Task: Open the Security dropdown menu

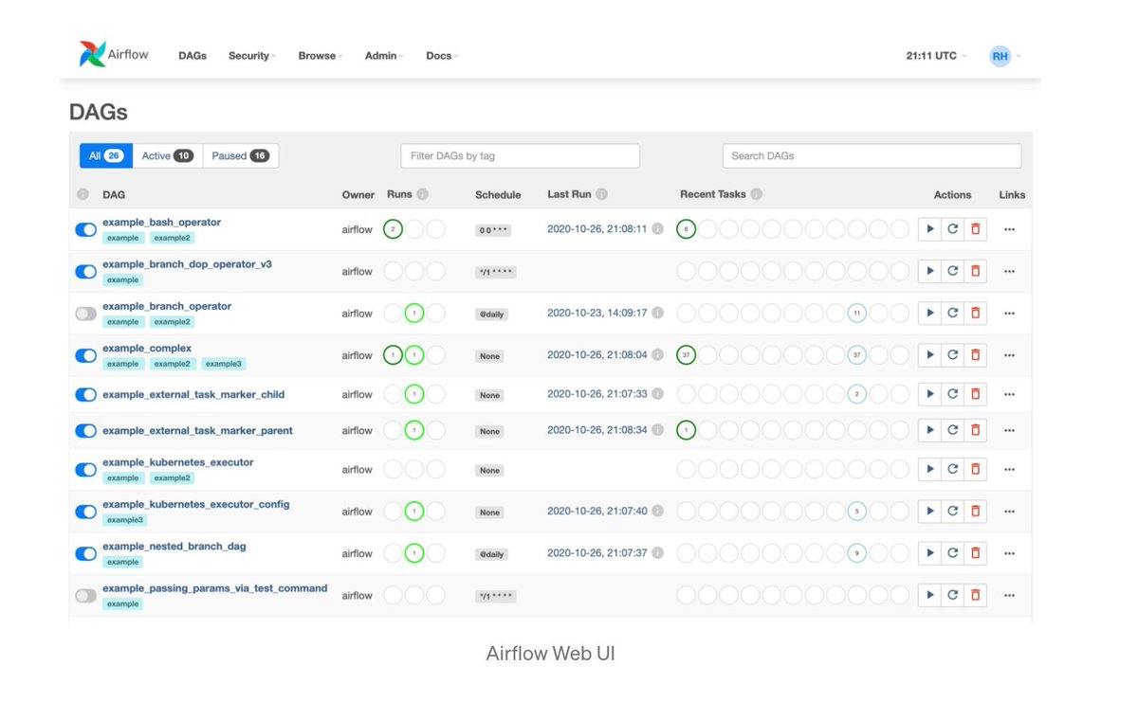Action: click(251, 56)
